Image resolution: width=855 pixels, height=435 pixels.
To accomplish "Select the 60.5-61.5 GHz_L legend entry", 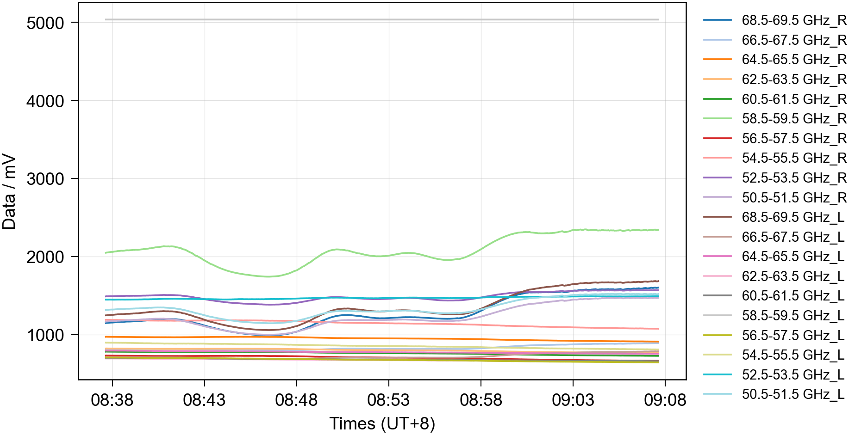I will [793, 296].
